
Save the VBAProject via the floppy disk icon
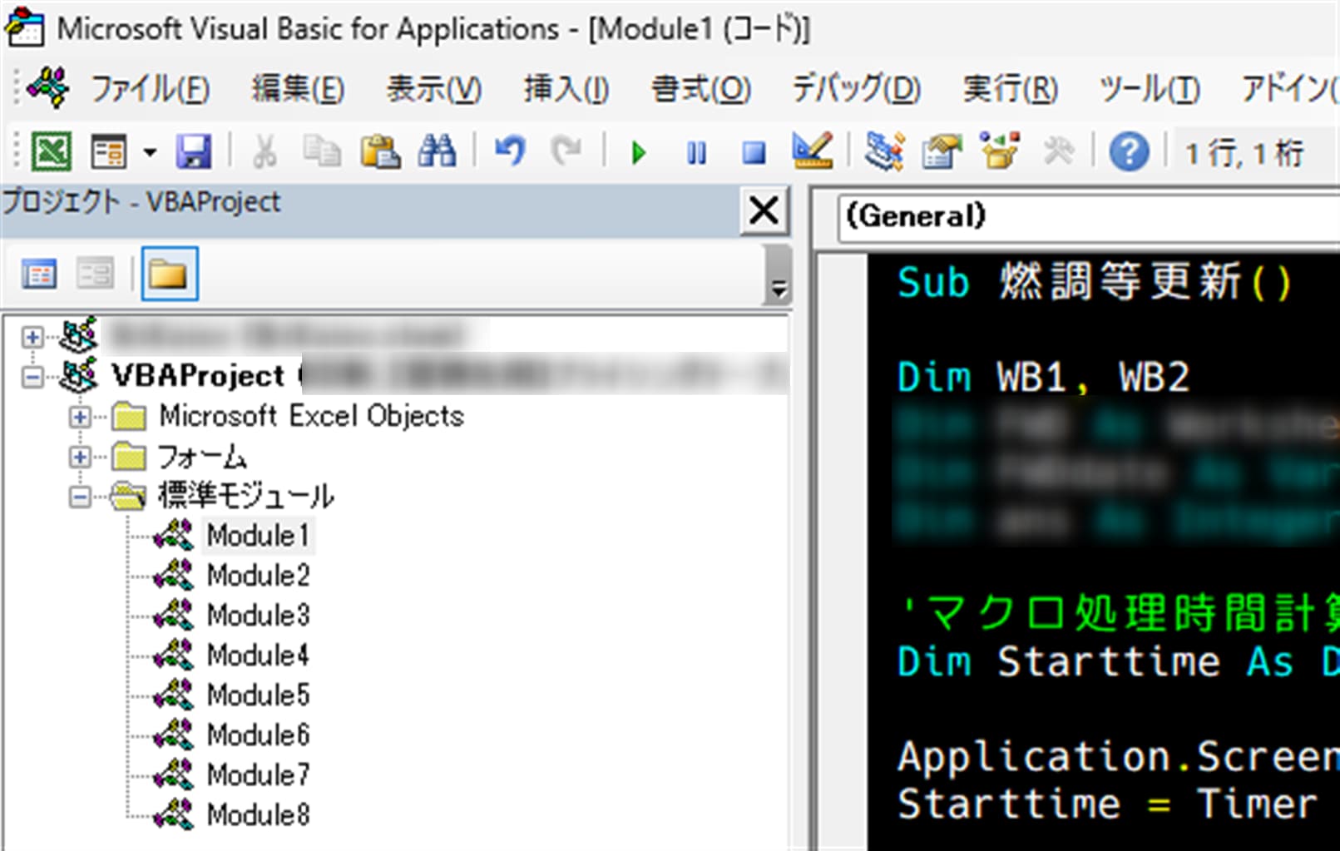195,152
